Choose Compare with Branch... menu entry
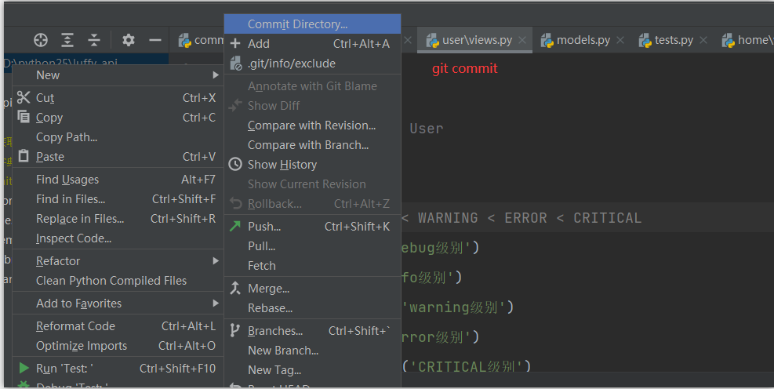This screenshot has height=389, width=774. (307, 145)
